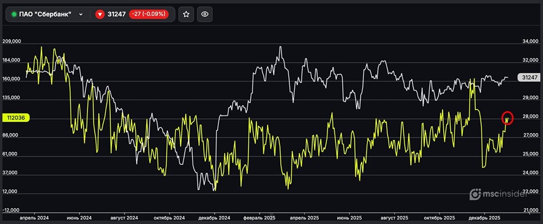
Task: Click the left axis value 184,000
Action: (12, 60)
